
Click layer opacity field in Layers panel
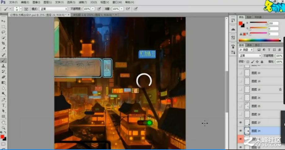[x=279, y=56]
